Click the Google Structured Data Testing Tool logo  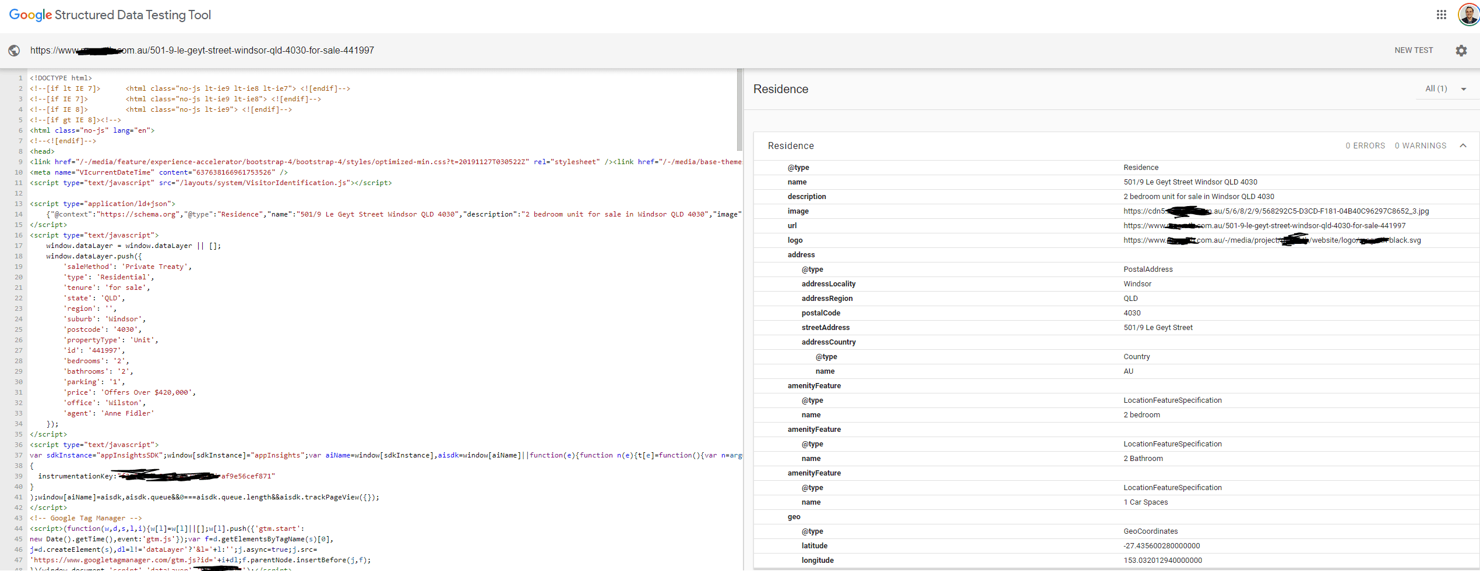[110, 15]
